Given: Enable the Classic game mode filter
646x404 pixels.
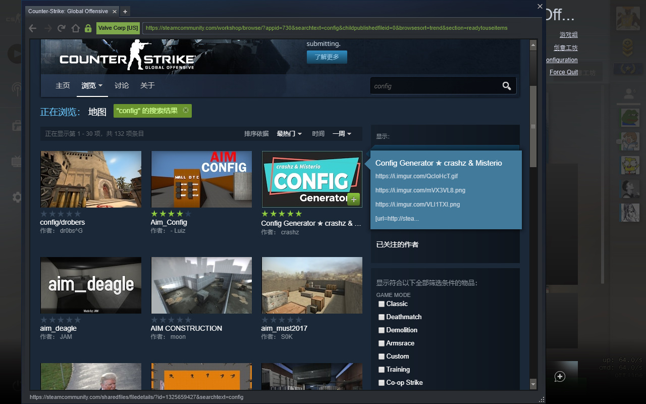Looking at the screenshot, I should (x=382, y=304).
